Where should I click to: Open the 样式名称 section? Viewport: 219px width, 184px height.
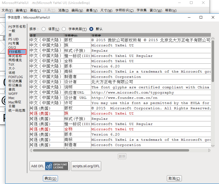(15, 56)
